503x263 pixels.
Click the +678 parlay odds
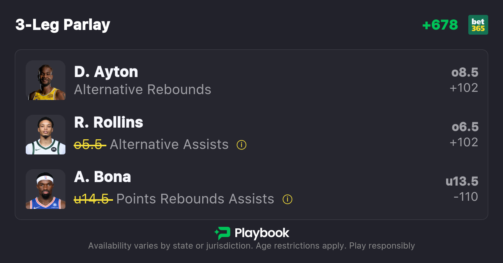point(440,25)
